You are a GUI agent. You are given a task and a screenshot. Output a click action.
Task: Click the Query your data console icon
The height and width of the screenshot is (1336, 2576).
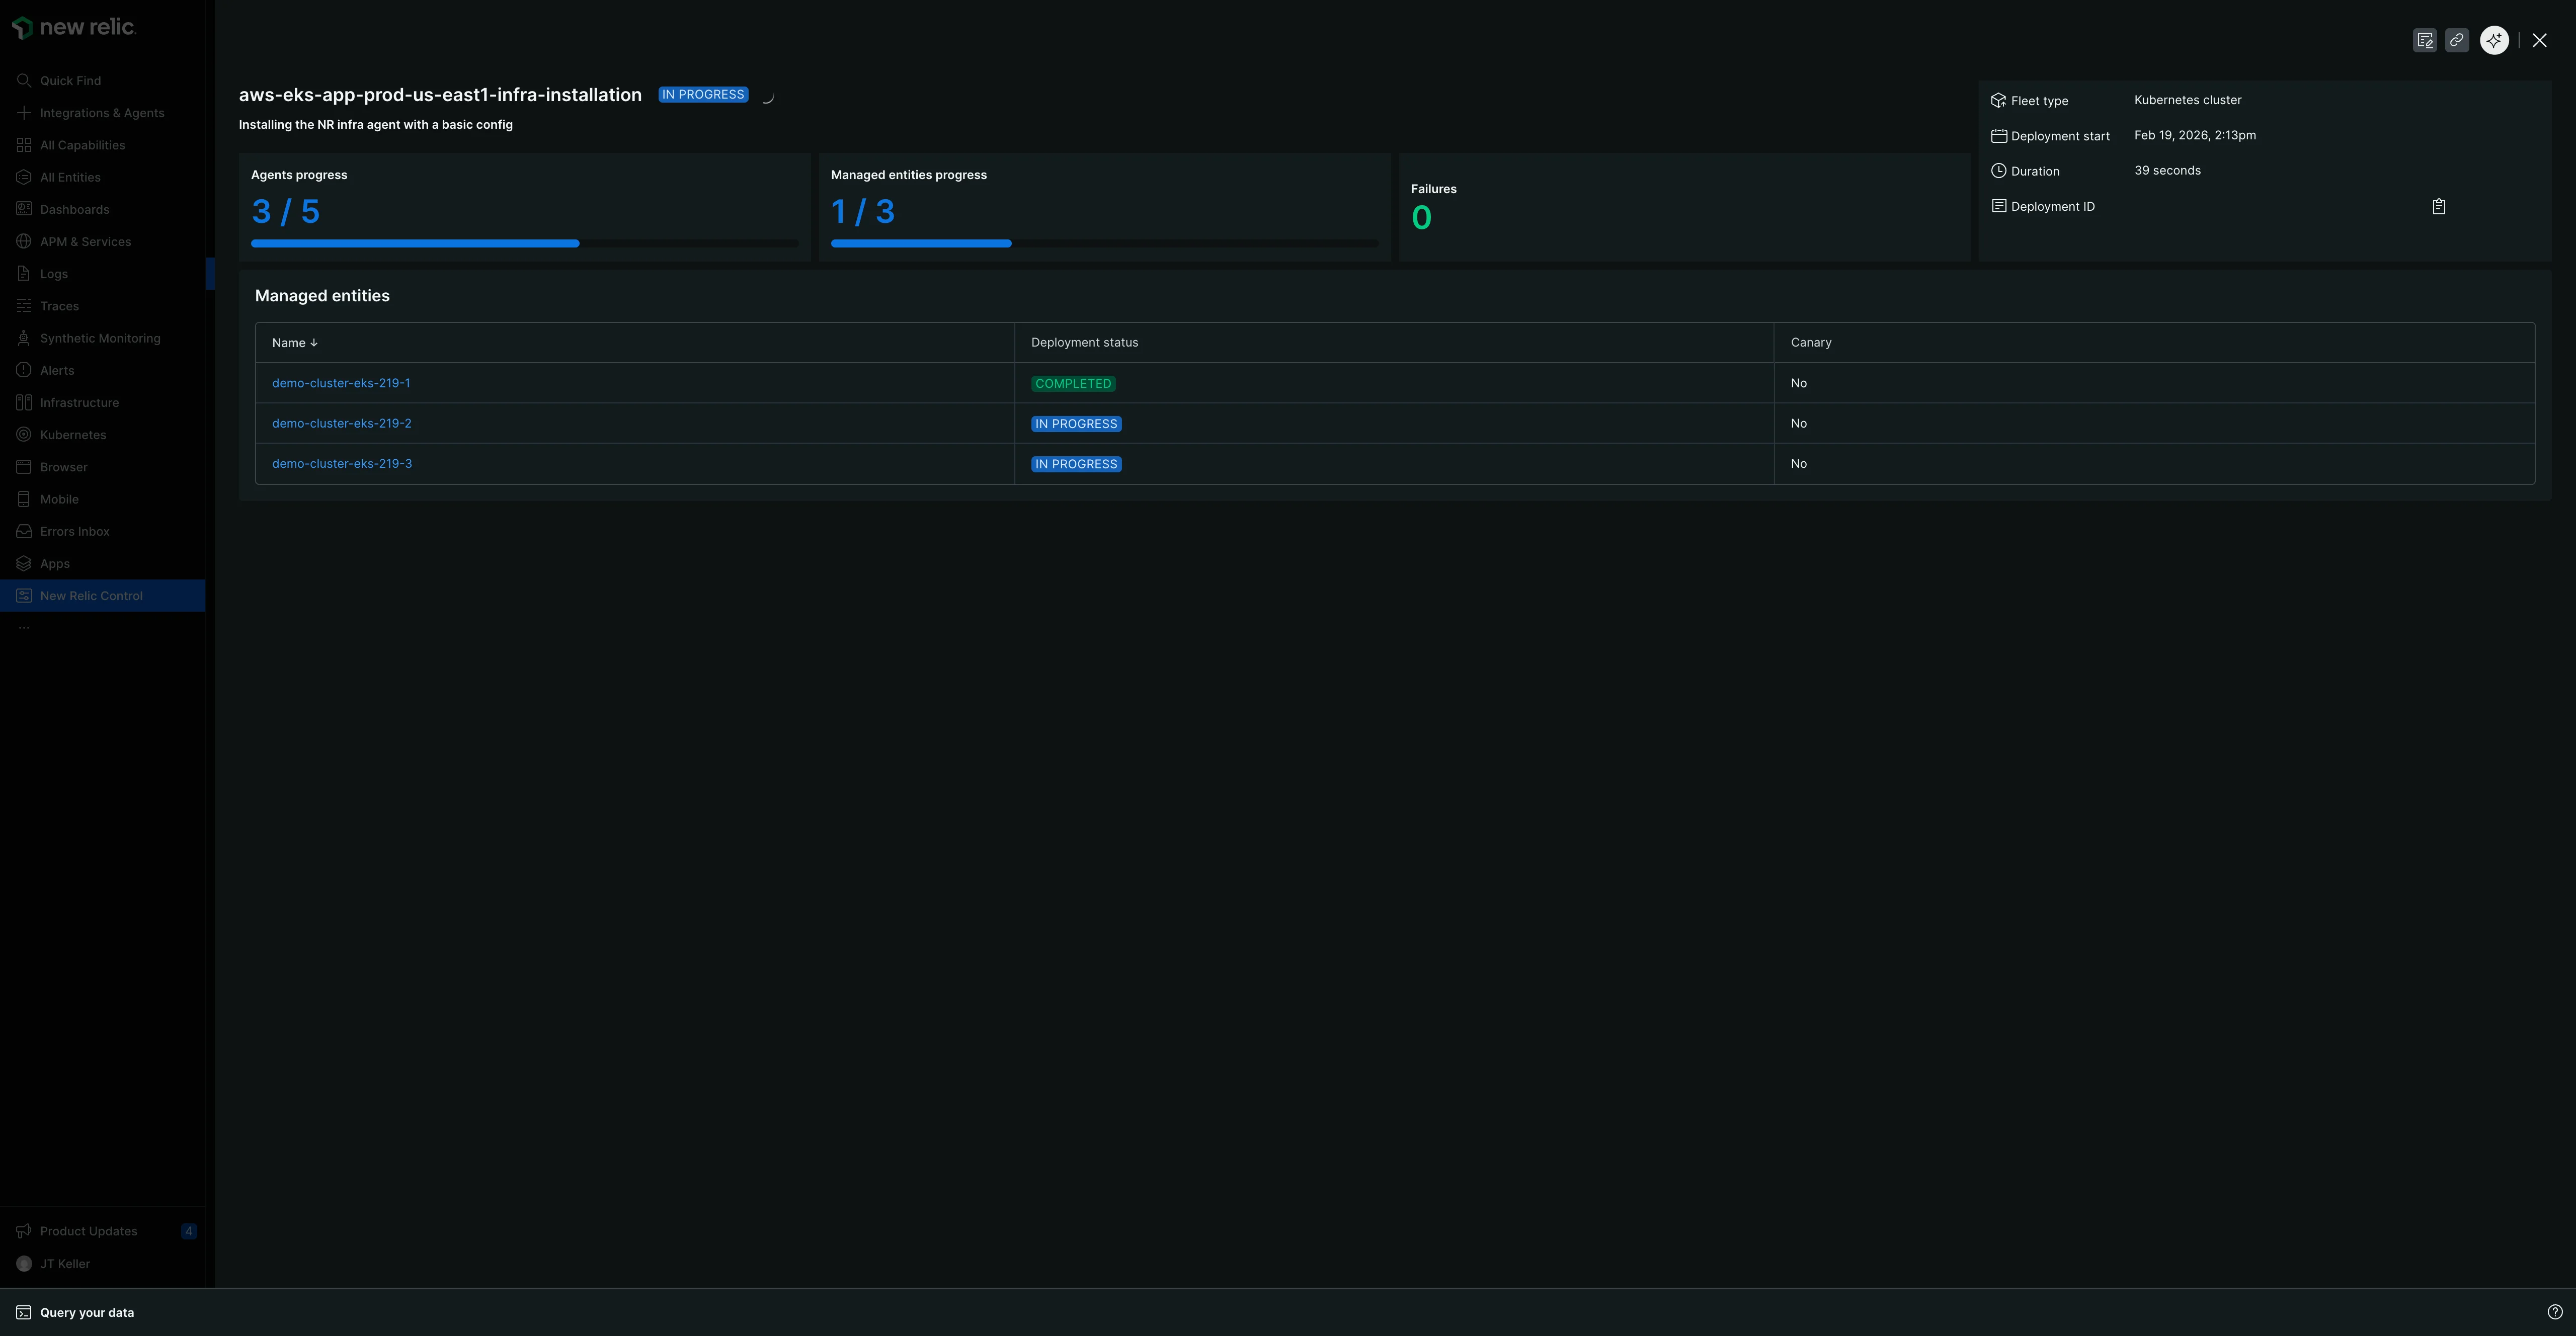tap(24, 1312)
